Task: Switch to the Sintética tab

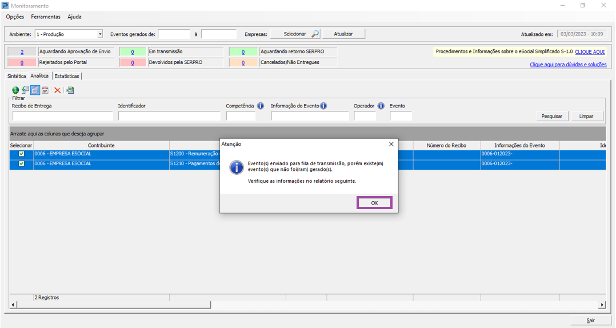Action: (x=17, y=76)
